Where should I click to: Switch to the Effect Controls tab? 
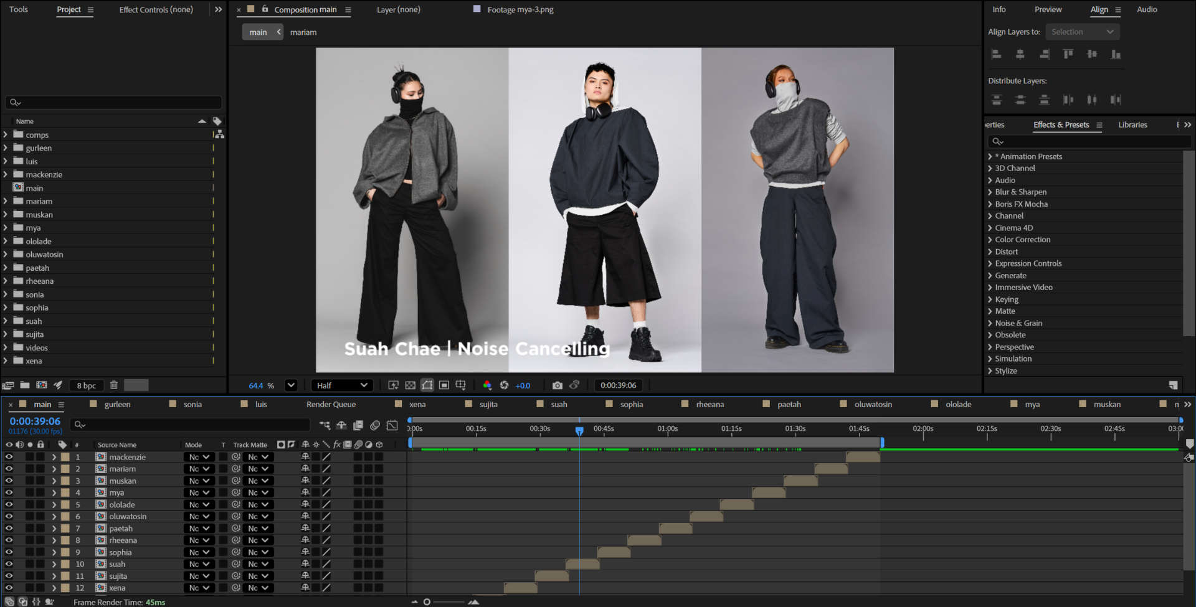pos(156,9)
